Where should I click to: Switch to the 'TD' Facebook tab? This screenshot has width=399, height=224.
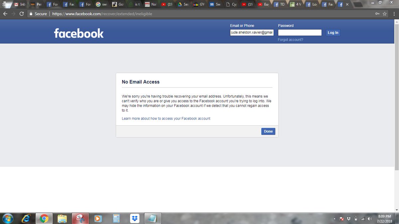click(279, 5)
